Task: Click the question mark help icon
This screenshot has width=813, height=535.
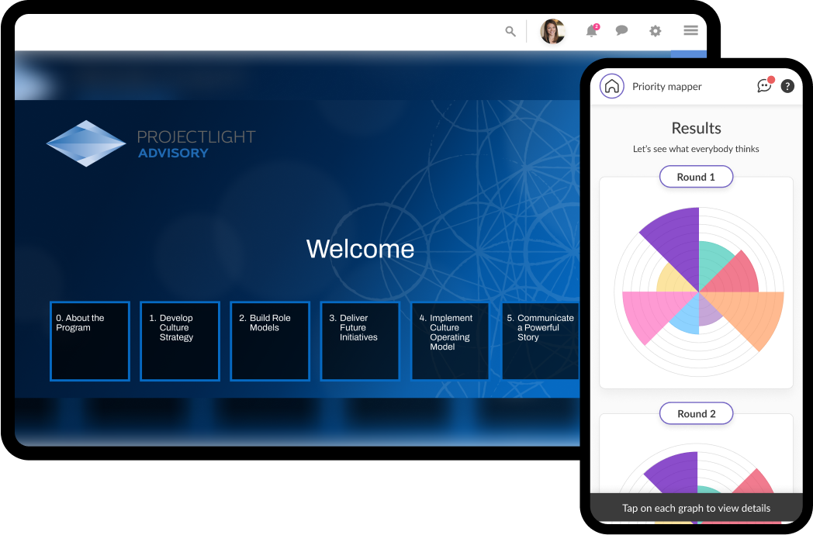Action: pyautogui.click(x=787, y=86)
